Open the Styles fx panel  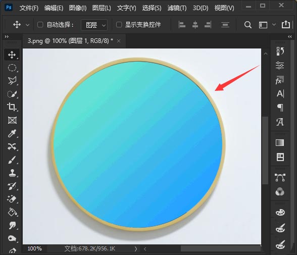coord(280,80)
